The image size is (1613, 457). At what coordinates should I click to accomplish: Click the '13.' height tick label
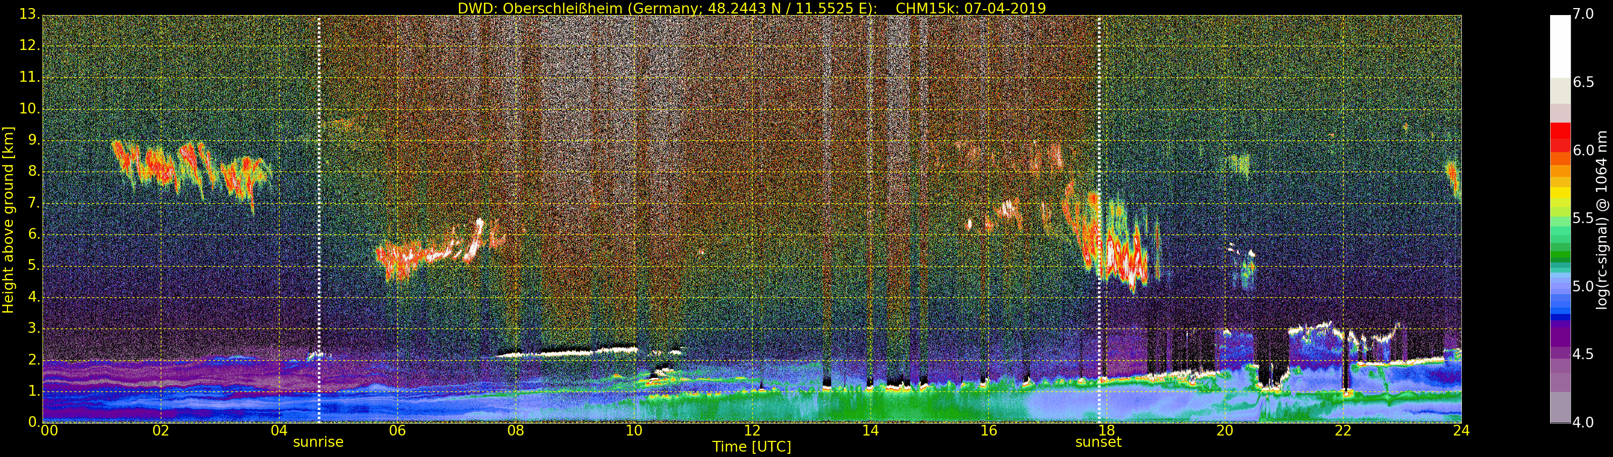[30, 15]
